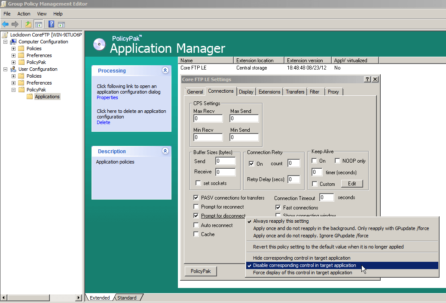Image resolution: width=446 pixels, height=303 pixels.
Task: Click the PolicyPak button
Action: (x=201, y=271)
